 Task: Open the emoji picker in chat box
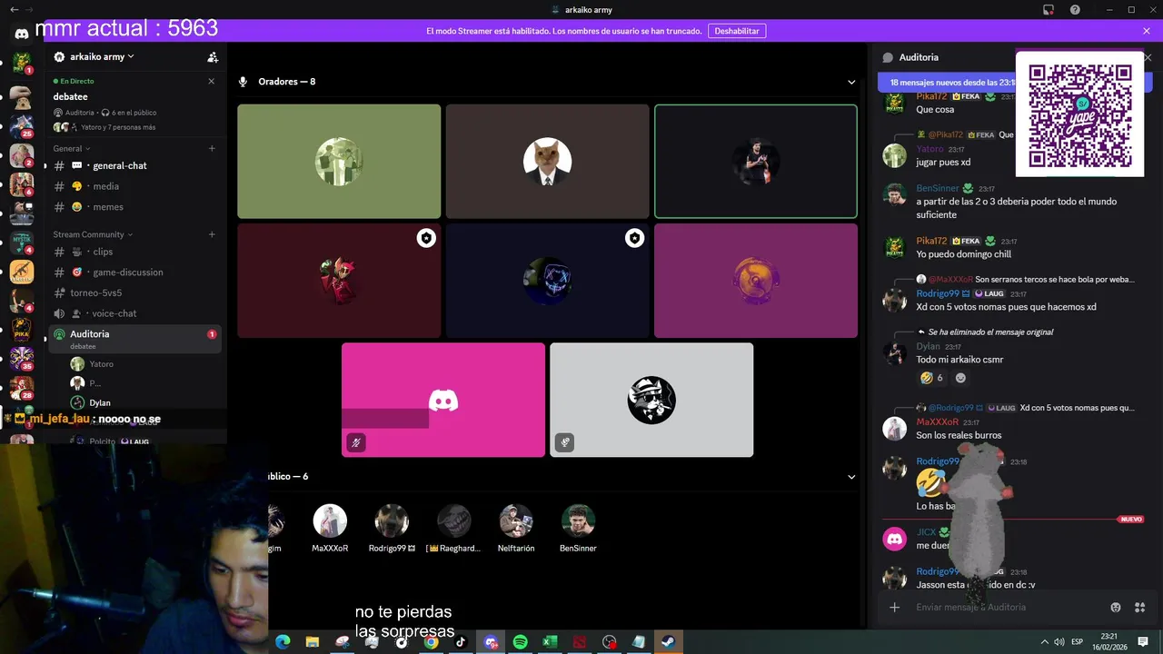[1116, 607]
